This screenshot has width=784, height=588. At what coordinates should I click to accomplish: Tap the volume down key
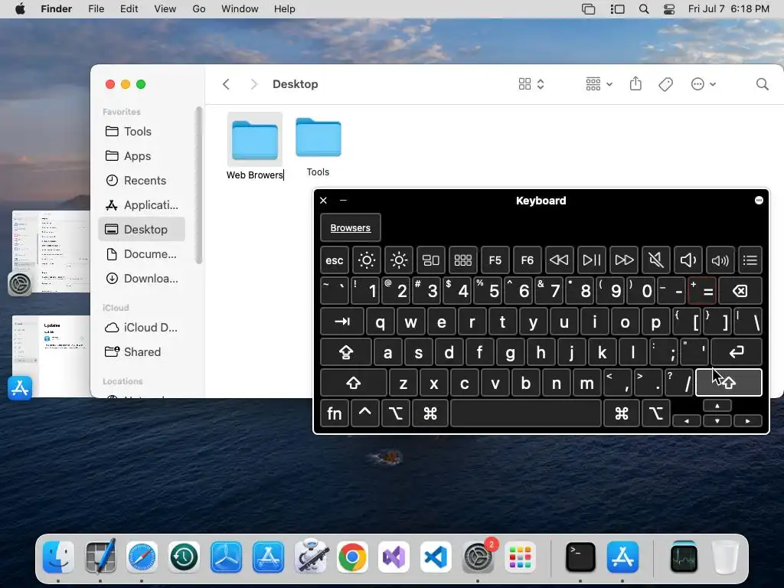tap(688, 260)
